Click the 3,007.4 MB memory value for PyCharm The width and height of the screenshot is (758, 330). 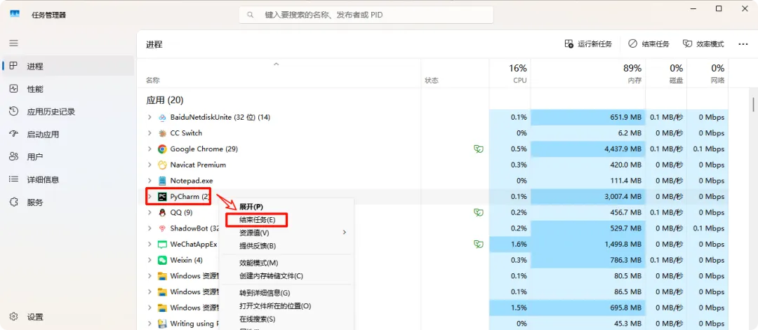point(623,197)
